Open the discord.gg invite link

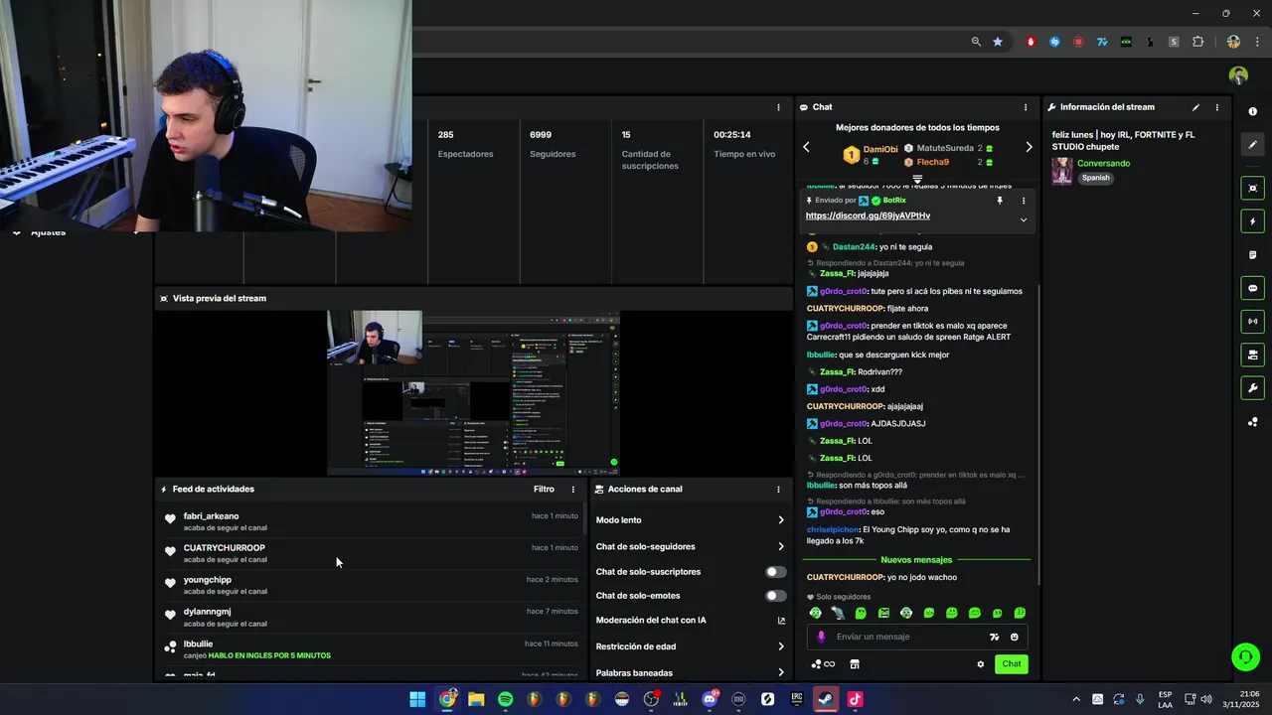pos(868,215)
